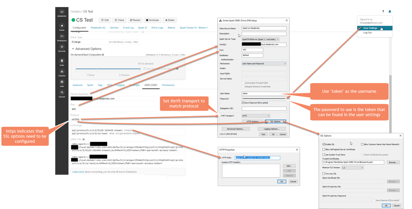
Task: Open SSL Options in DSN Setup
Action: click(x=275, y=122)
